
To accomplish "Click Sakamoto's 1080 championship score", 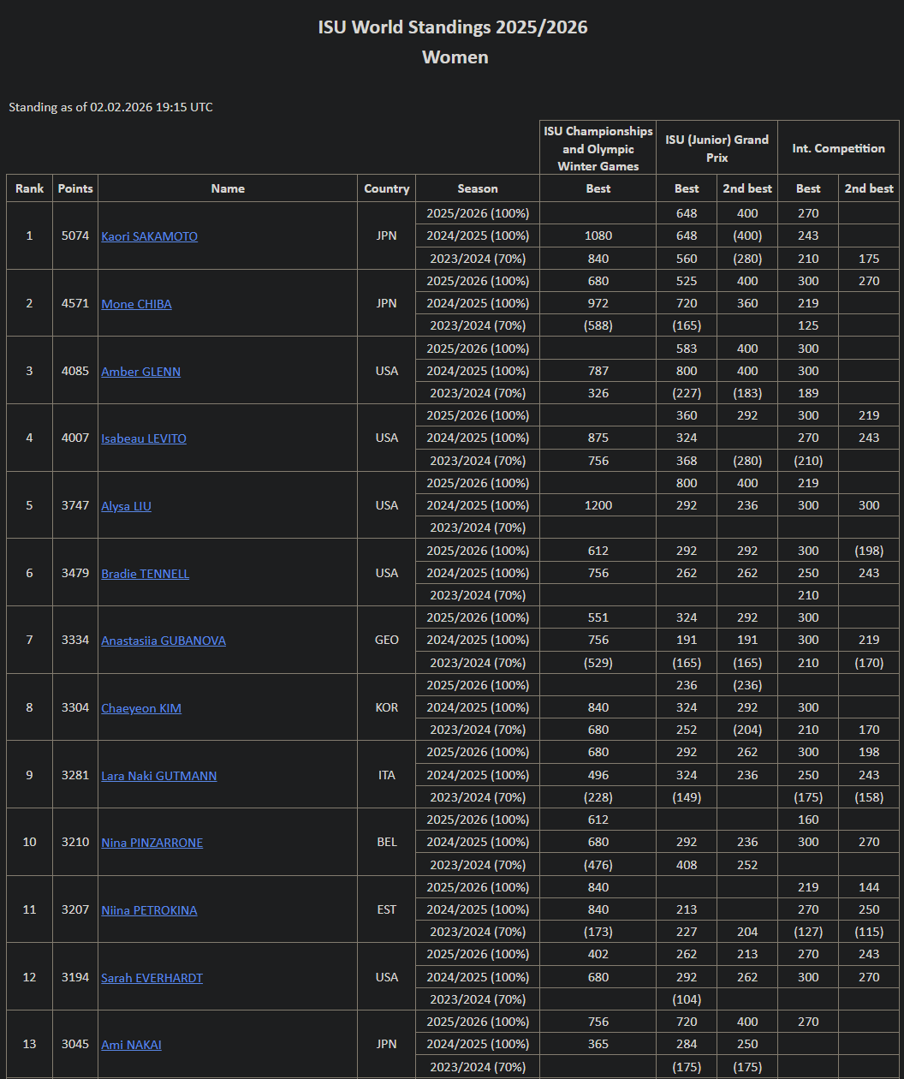I will pos(598,235).
